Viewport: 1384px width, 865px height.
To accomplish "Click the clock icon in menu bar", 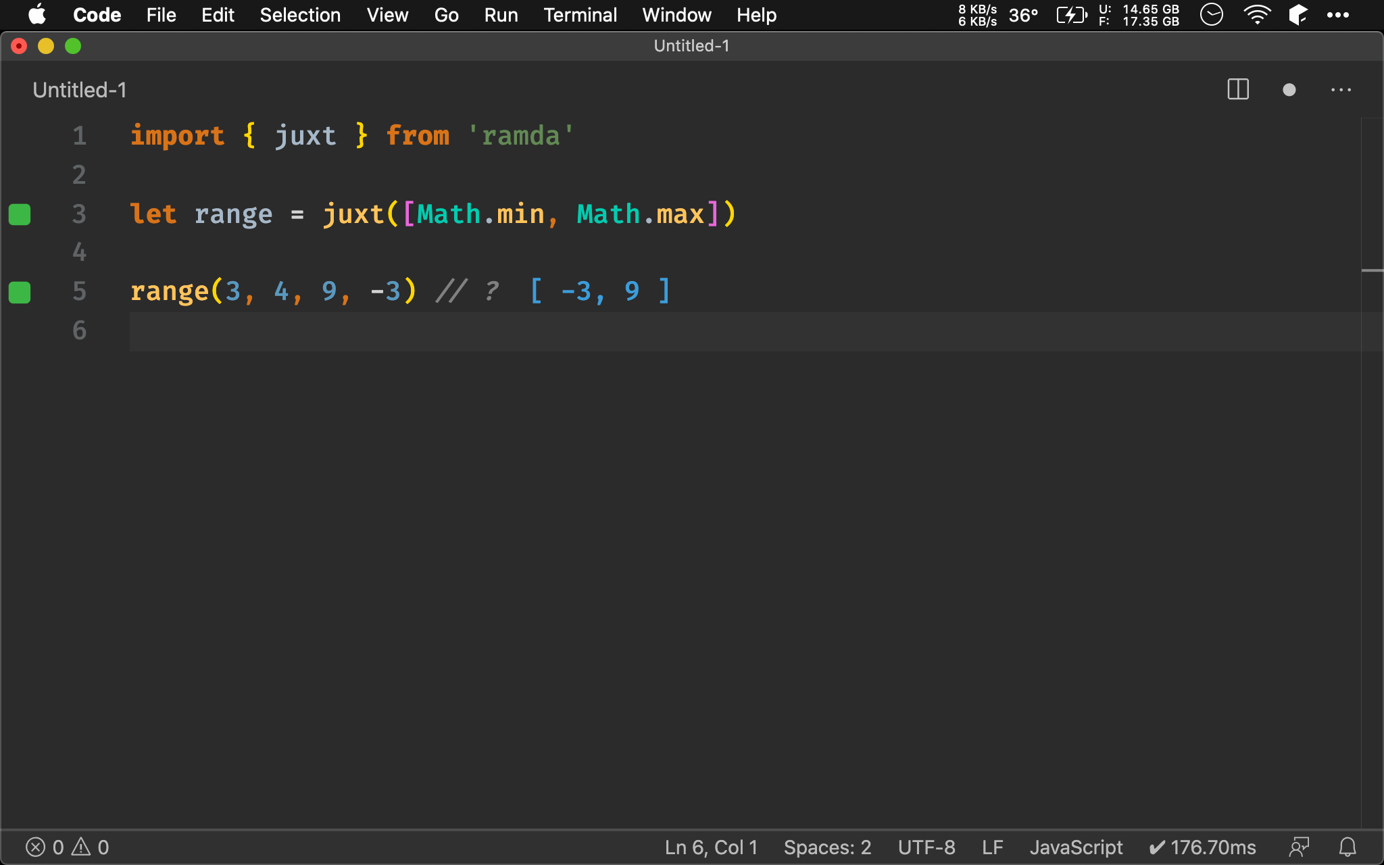I will click(1212, 15).
